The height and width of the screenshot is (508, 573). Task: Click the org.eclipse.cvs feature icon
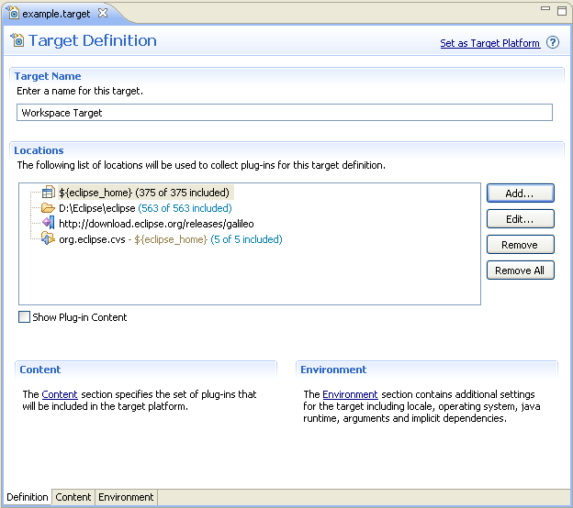click(49, 239)
